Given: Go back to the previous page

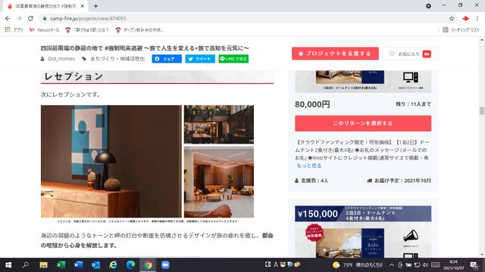Looking at the screenshot, I should [8, 18].
